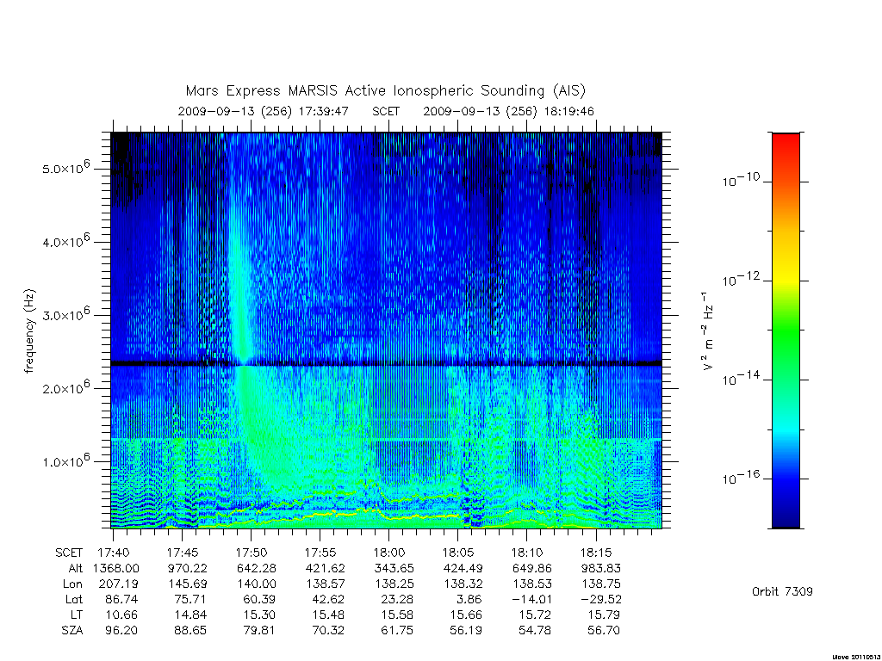Click the black horizontal band near 2.3 MHz

(387, 363)
